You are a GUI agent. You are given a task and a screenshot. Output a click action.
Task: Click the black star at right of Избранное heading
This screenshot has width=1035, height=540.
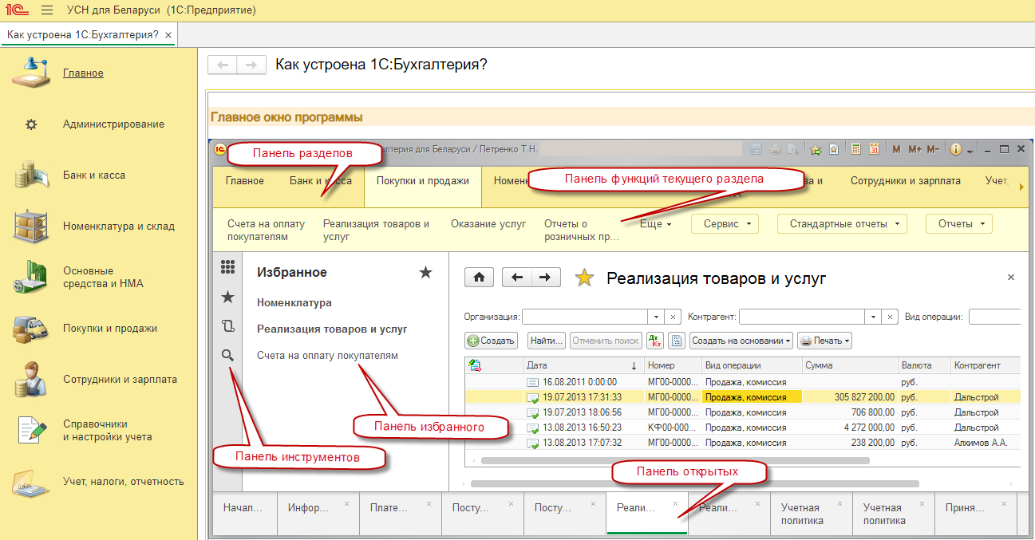tap(425, 273)
